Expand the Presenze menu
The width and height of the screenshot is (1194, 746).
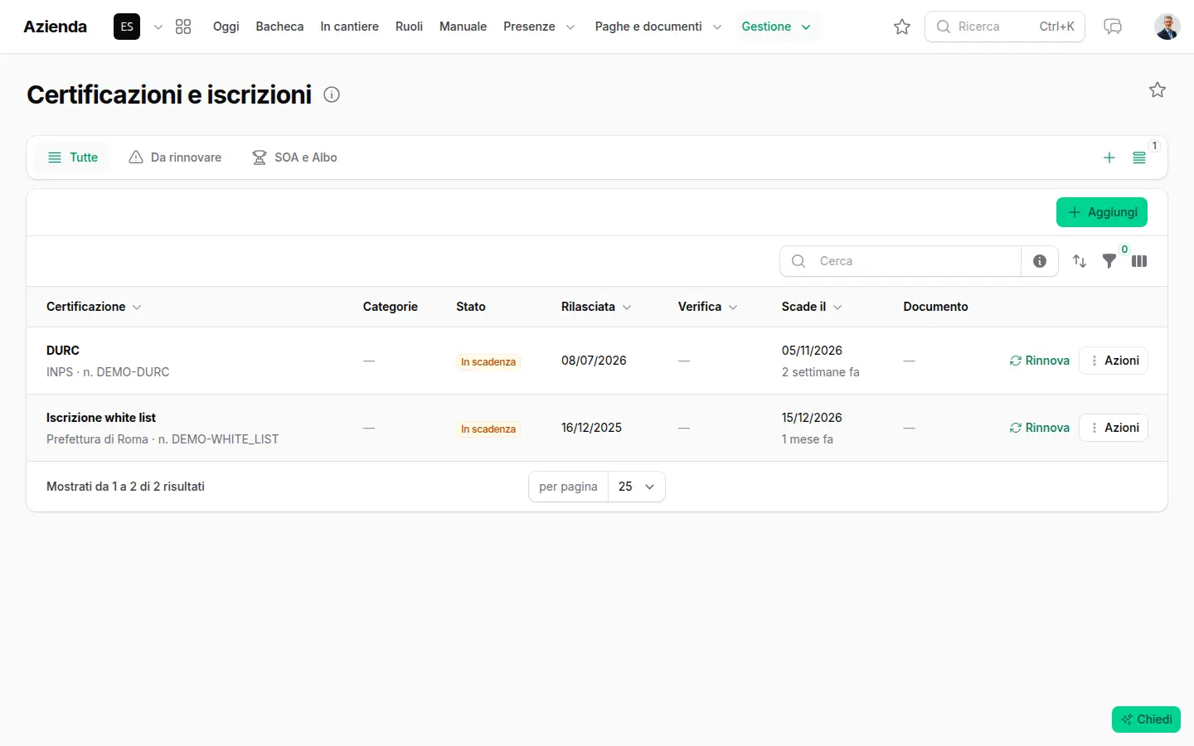click(x=539, y=27)
